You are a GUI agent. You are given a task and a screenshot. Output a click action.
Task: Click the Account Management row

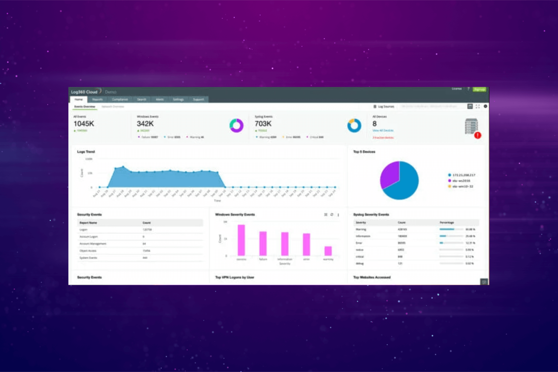click(140, 244)
